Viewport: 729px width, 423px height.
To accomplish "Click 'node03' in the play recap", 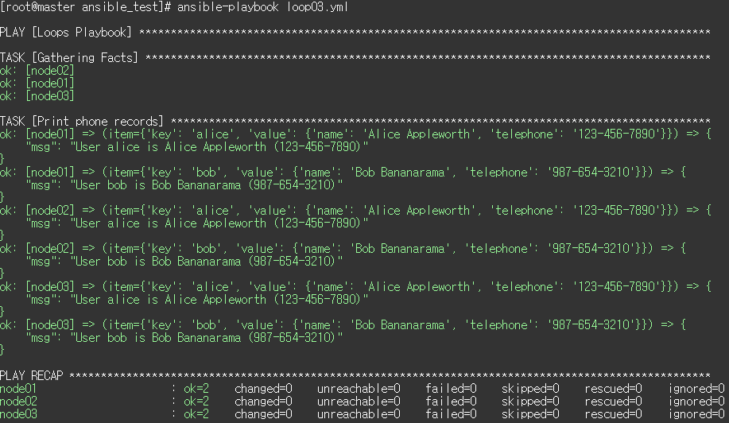I will (x=18, y=413).
